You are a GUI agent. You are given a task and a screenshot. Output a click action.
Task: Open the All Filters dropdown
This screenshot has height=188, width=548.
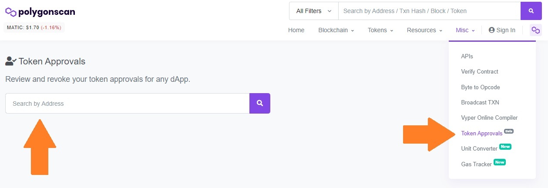(x=313, y=11)
